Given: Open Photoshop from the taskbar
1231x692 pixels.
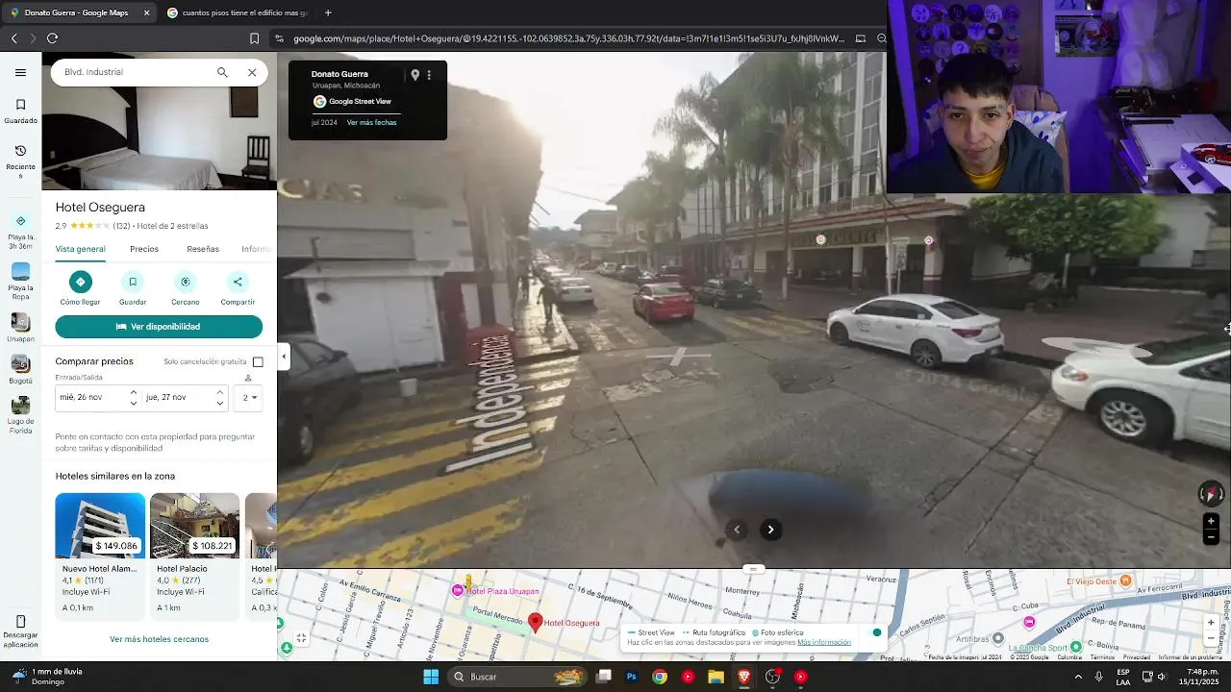Looking at the screenshot, I should [x=632, y=677].
